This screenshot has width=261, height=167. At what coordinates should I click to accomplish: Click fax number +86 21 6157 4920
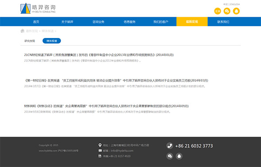[120, 156]
